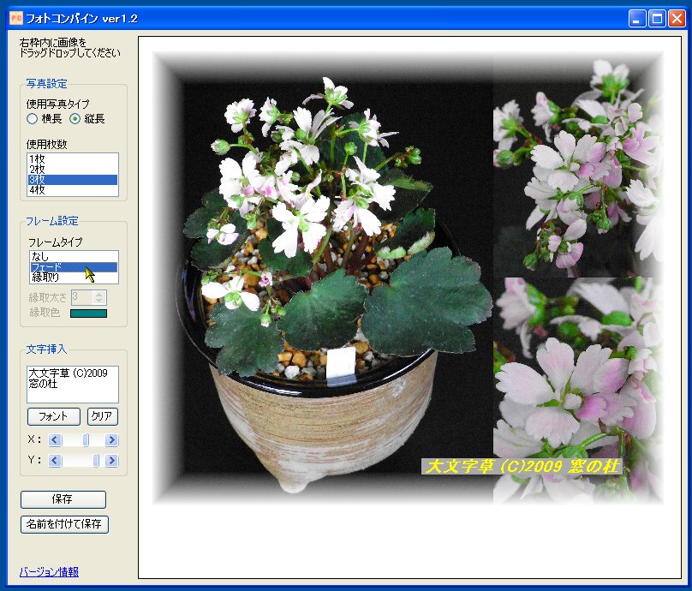Open the フォント dialog button
This screenshot has height=591, width=692.
click(53, 416)
